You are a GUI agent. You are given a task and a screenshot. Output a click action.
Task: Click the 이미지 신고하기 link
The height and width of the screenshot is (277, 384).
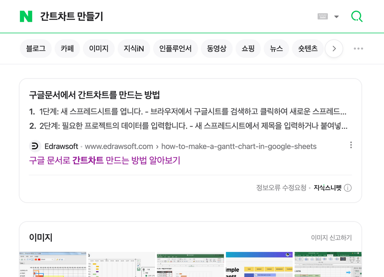coord(331,238)
